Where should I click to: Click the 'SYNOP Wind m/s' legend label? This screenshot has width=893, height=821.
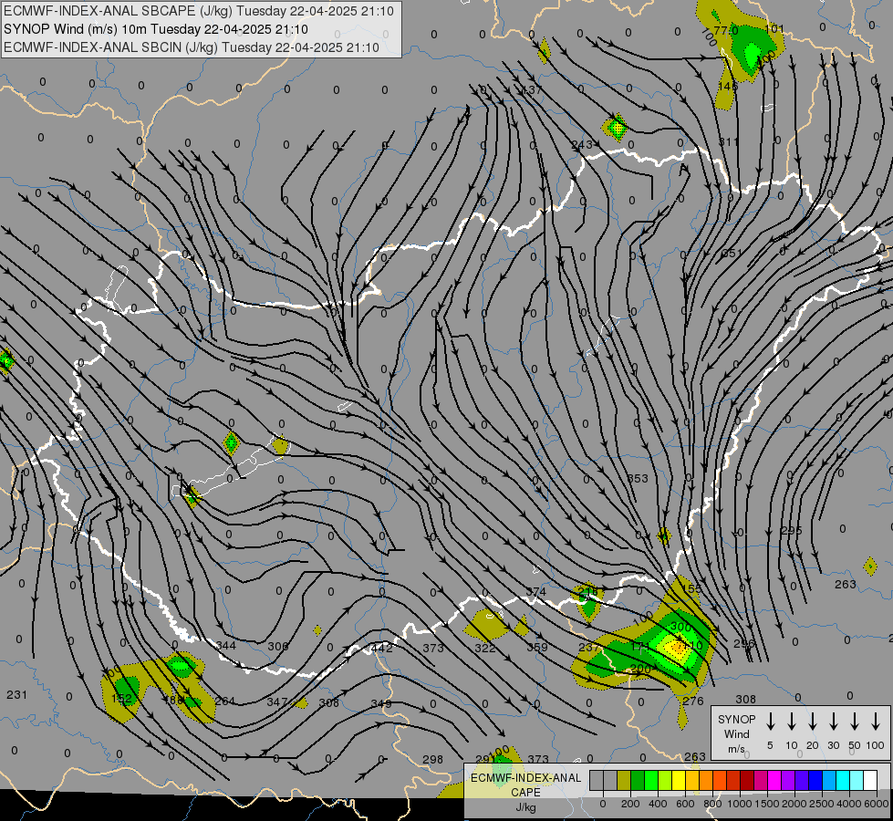(x=736, y=733)
